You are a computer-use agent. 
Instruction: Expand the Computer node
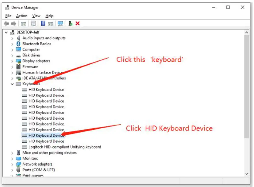click(x=12, y=50)
